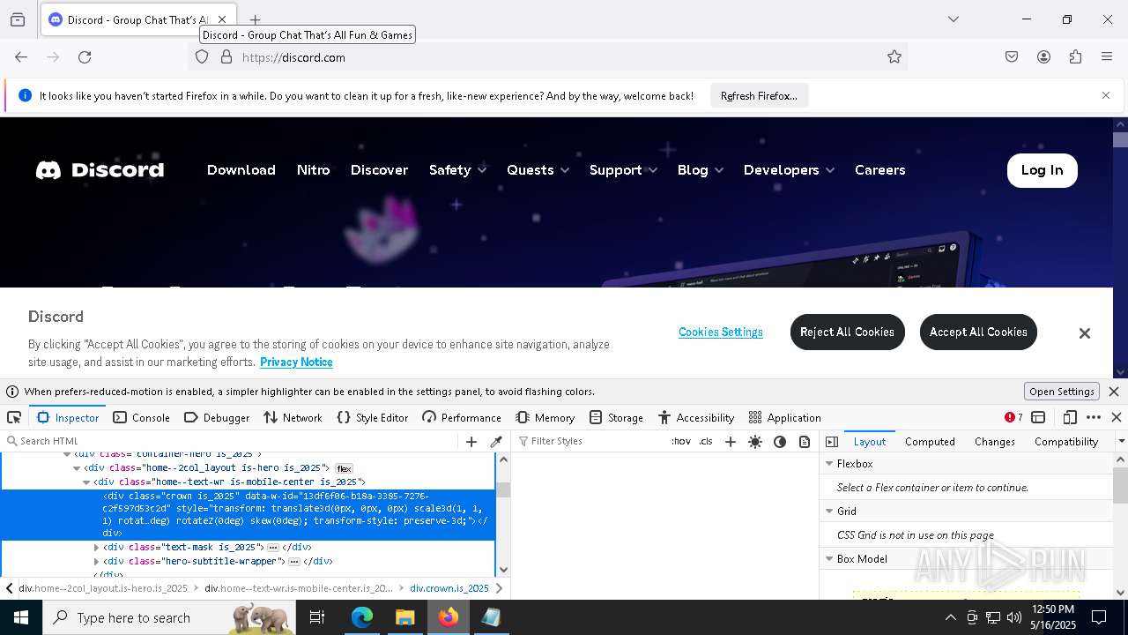Image resolution: width=1128 pixels, height=635 pixels.
Task: Open the Memory tab
Action: pyautogui.click(x=545, y=417)
